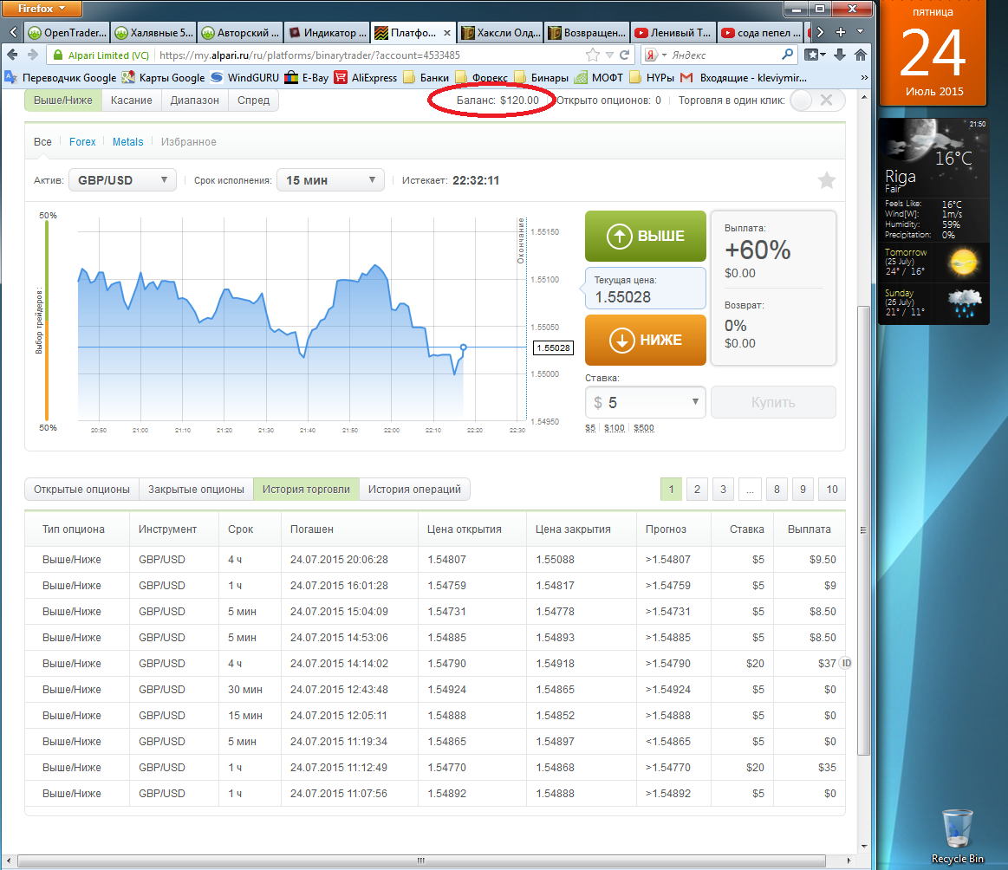Expand the GBP/USD asset dropdown
The height and width of the screenshot is (870, 1008).
click(121, 180)
